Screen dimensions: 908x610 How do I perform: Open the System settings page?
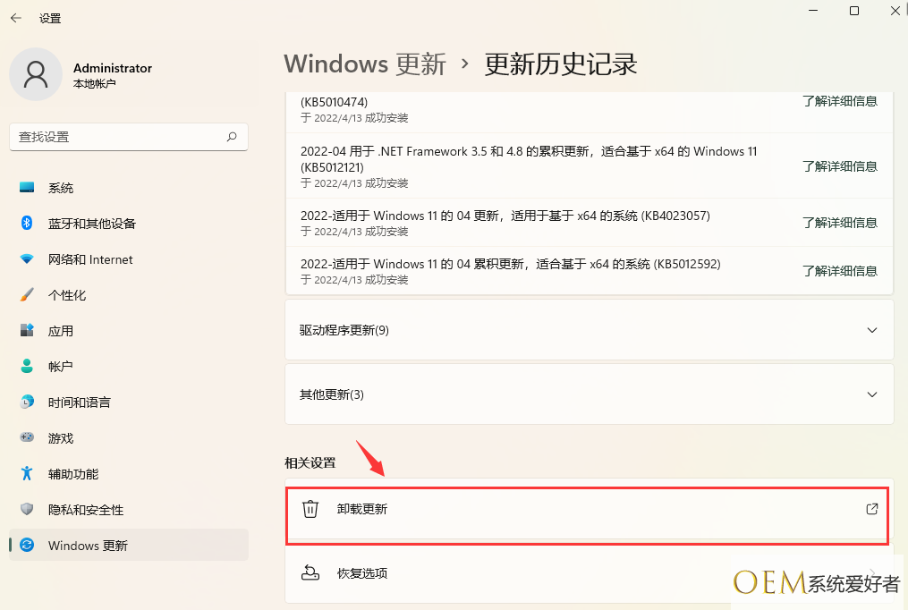pyautogui.click(x=61, y=188)
